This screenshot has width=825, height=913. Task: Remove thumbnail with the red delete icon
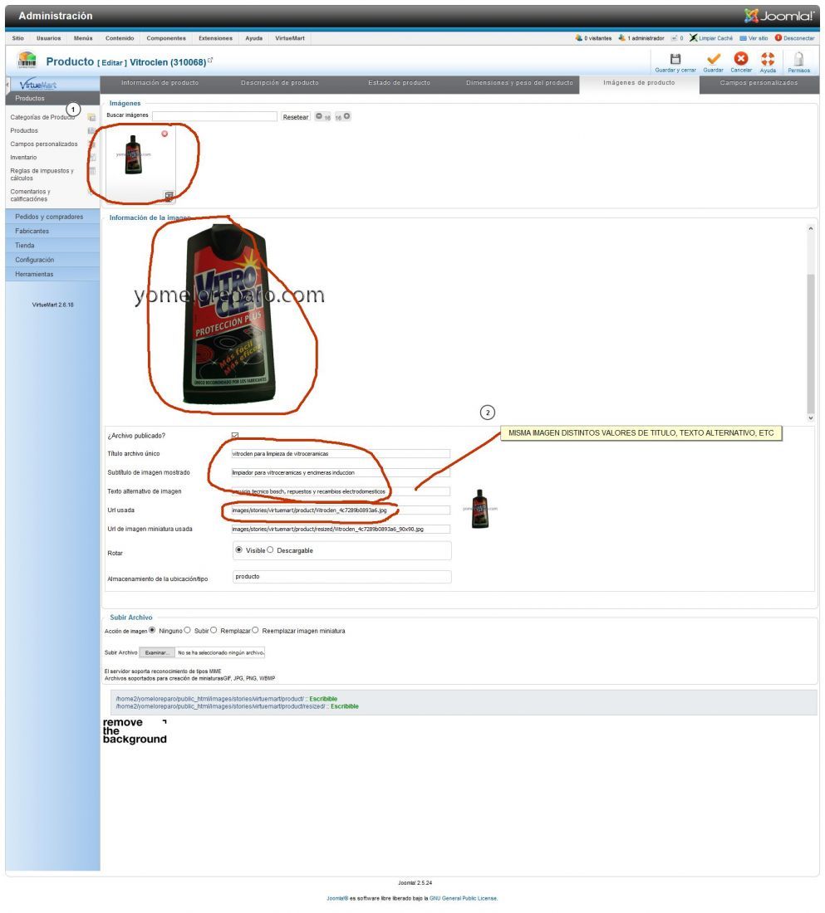tap(165, 134)
